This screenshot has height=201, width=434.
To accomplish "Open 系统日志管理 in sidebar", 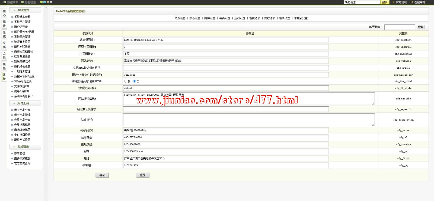I will [22, 37].
